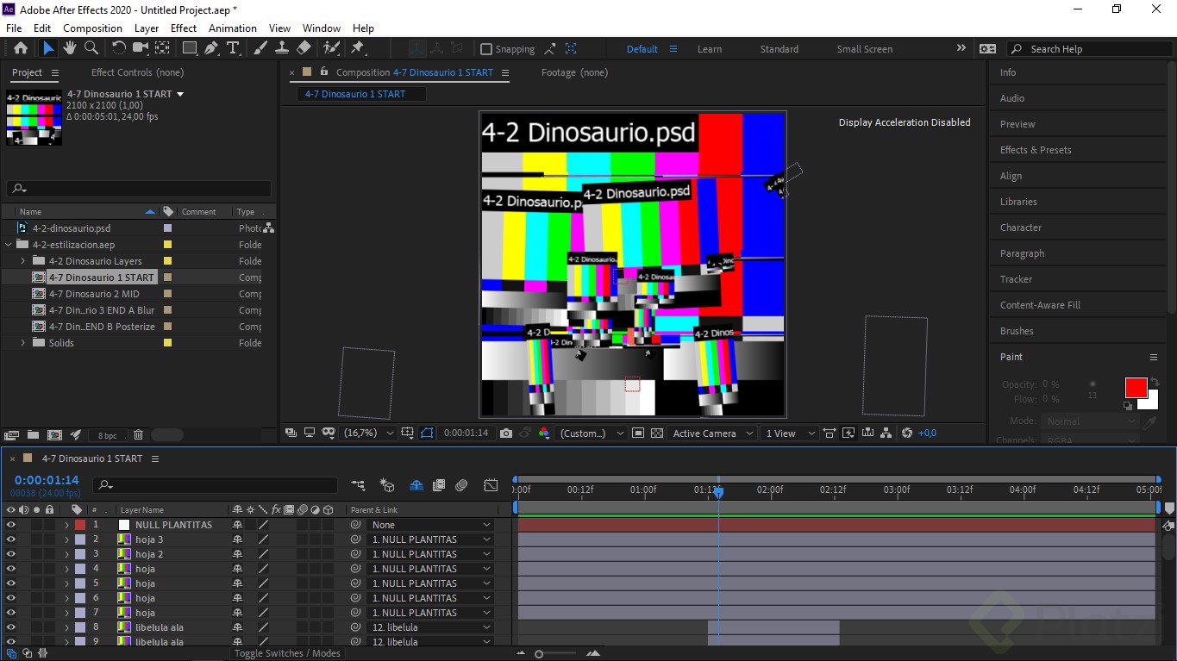Hide the hoja 3 layer with its eye toggle
The width and height of the screenshot is (1177, 661).
[11, 539]
